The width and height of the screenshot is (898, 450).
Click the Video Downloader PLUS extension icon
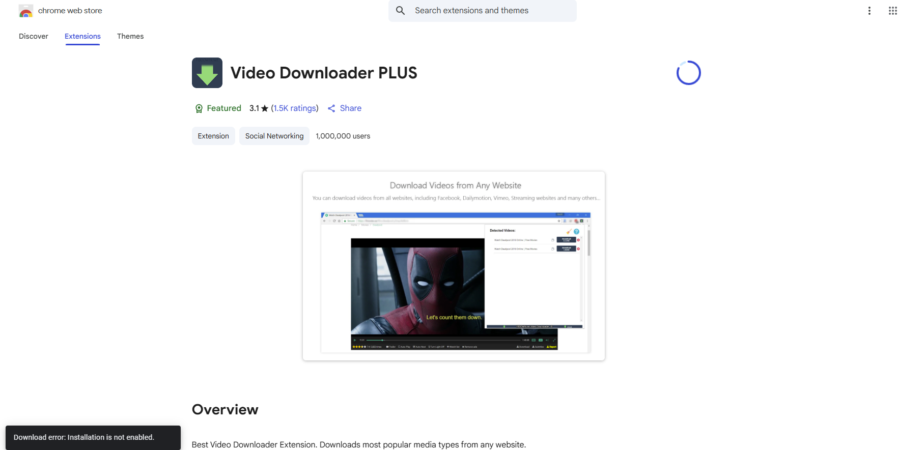(x=207, y=73)
